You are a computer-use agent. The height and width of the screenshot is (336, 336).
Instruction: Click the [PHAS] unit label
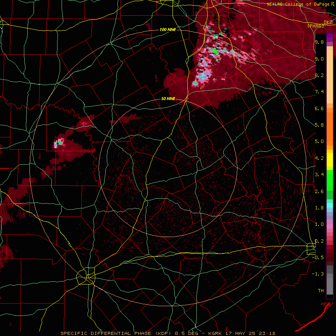click(x=315, y=26)
